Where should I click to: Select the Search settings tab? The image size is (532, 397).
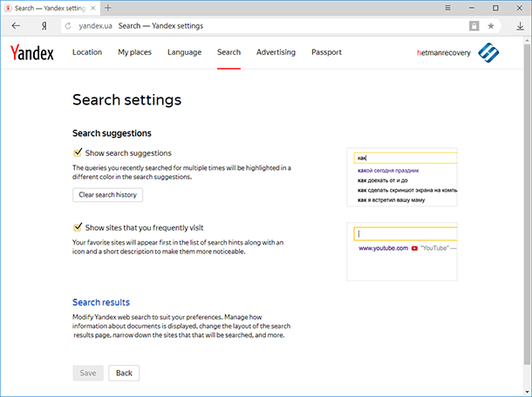point(228,52)
